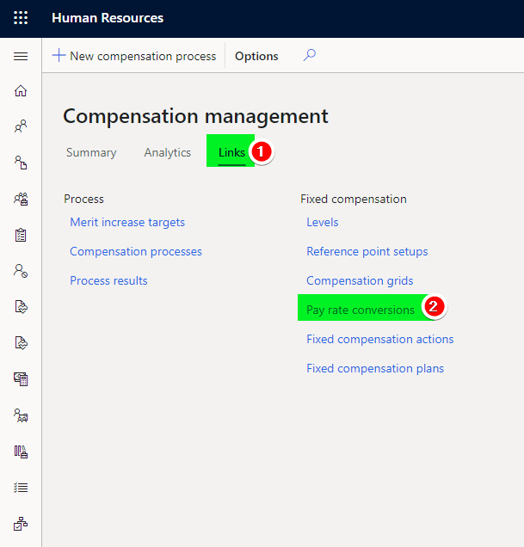
Task: Open the Compensation management calculator icon
Action: pyautogui.click(x=21, y=379)
